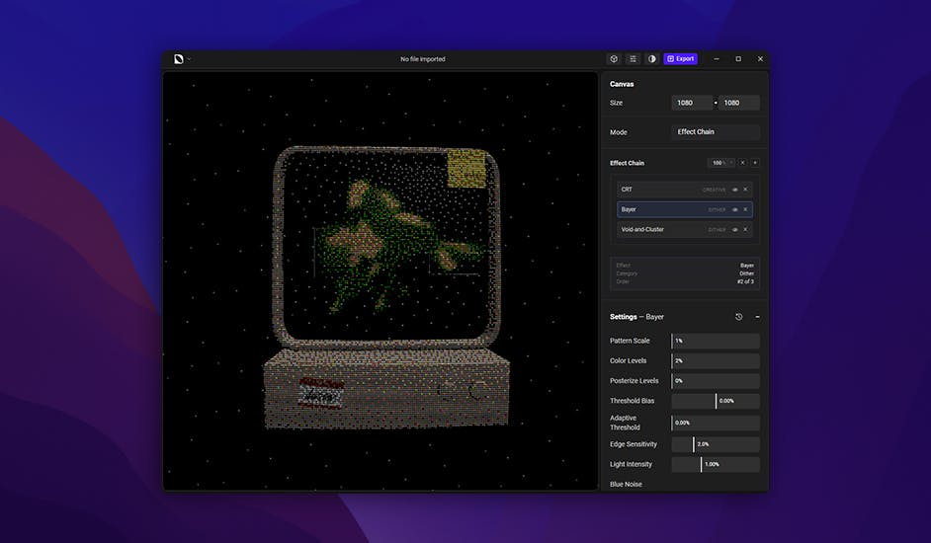Remove the CRT effect with its X

pos(745,190)
